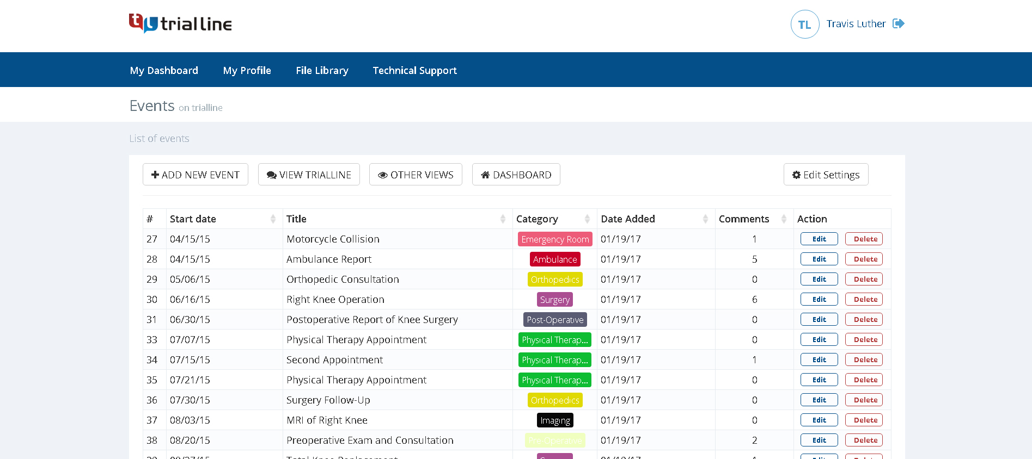
Task: Open Edit Settings
Action: (826, 175)
